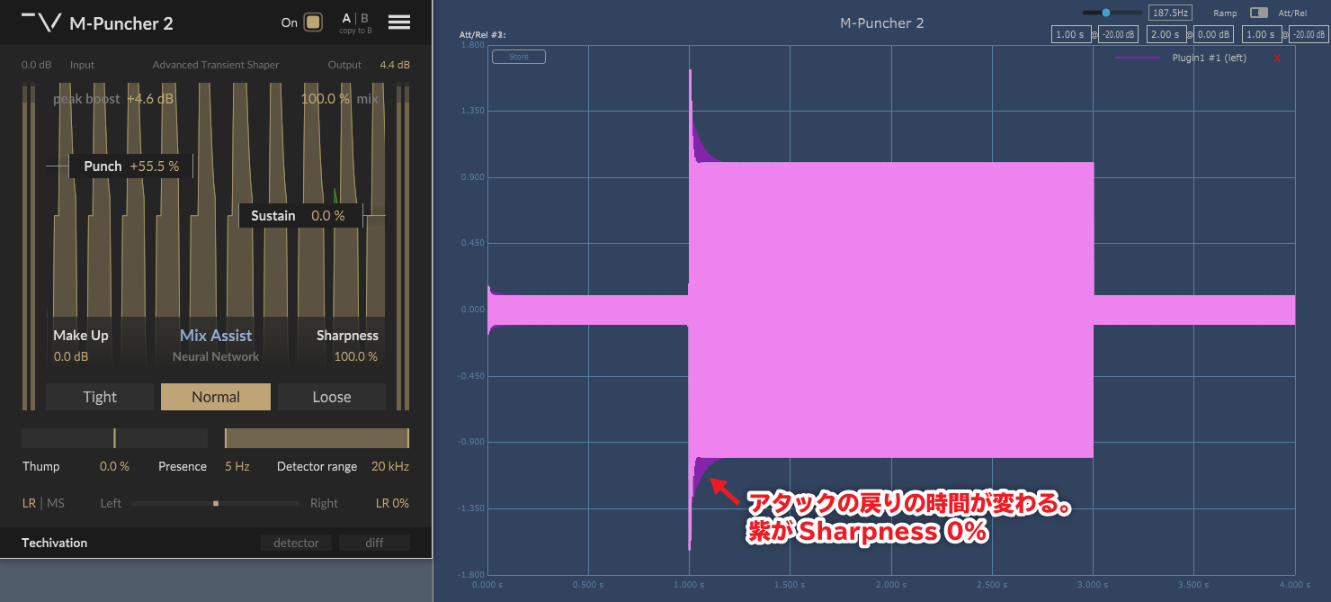Click the 187.5Hz frequency field

point(1170,13)
